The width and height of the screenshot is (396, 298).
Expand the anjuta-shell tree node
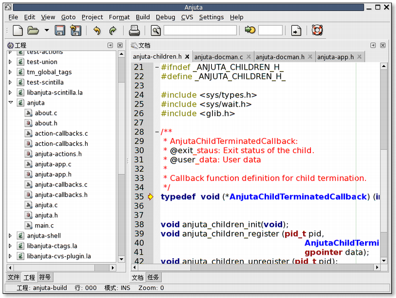click(10, 236)
